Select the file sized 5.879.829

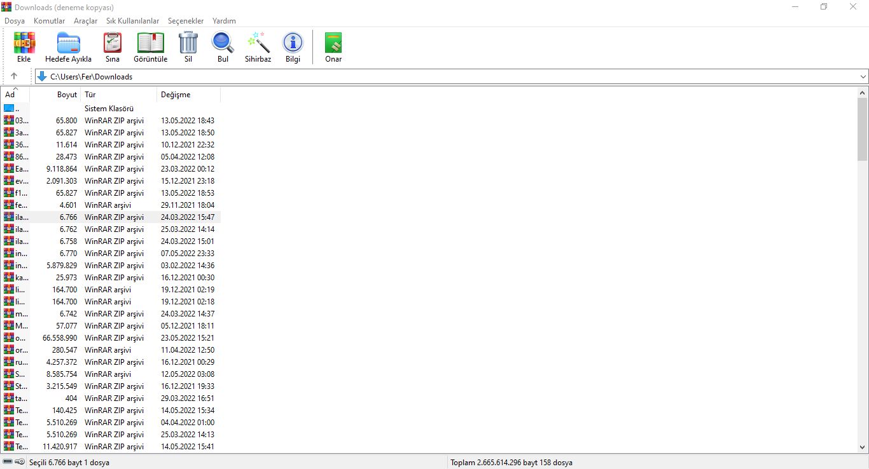(x=111, y=266)
